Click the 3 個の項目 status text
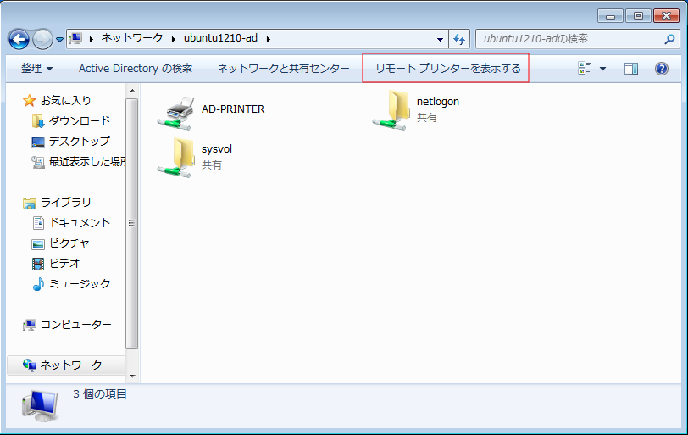Viewport: 688px width, 435px height. 100,393
